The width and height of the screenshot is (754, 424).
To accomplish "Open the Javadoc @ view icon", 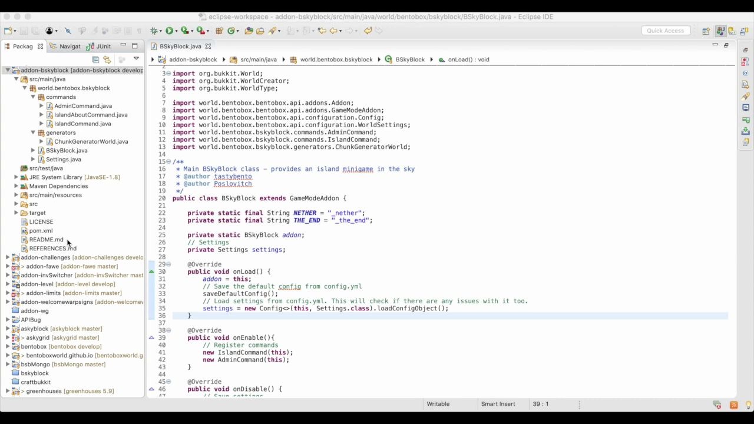I will 745,73.
